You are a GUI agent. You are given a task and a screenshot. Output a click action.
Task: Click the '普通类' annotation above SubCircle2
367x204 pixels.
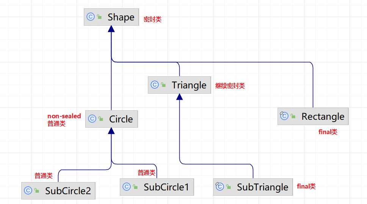tap(44, 176)
